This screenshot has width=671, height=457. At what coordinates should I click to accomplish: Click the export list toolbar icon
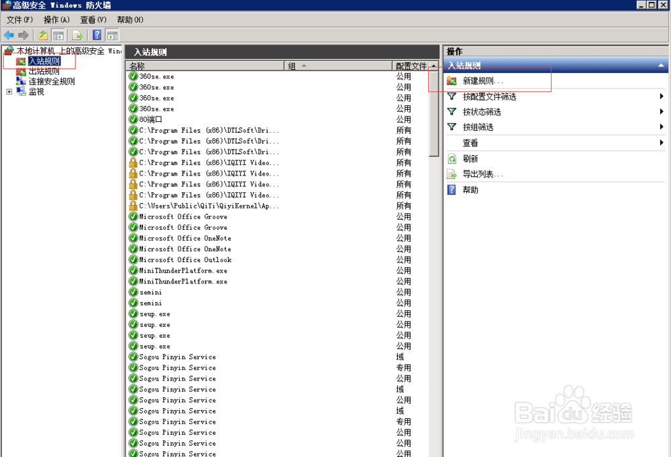(x=77, y=35)
